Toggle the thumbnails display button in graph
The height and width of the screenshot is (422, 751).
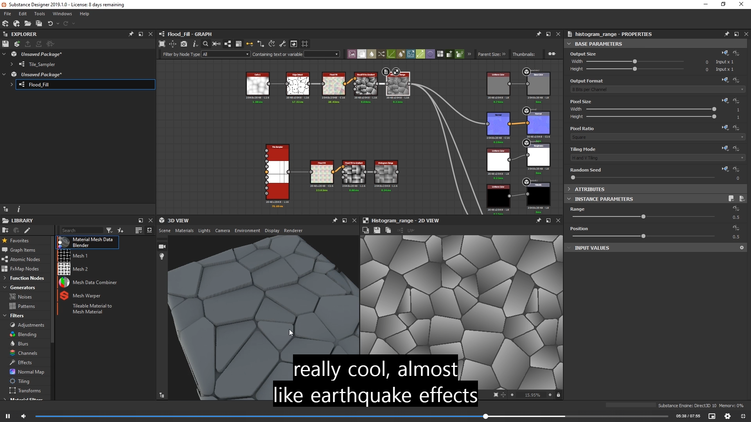(552, 54)
